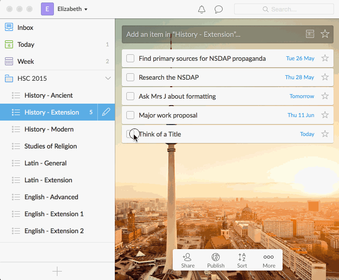
Task: Open the Elizabeth account dropdown
Action: [72, 9]
